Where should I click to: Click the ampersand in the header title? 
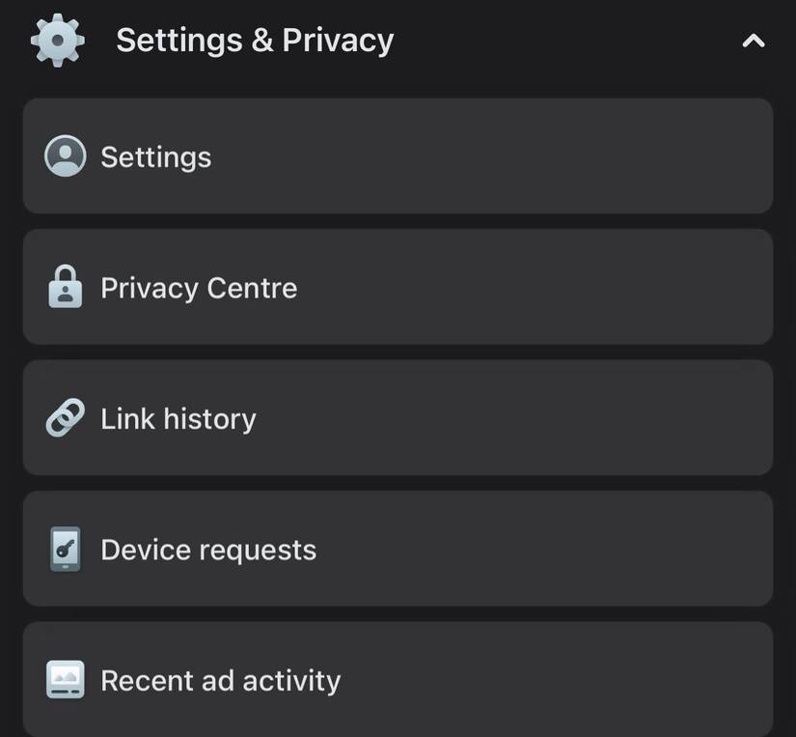pyautogui.click(x=259, y=41)
